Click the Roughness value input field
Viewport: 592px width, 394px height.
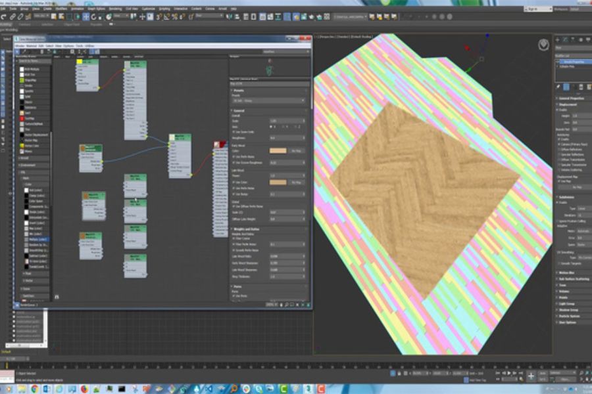click(x=285, y=138)
